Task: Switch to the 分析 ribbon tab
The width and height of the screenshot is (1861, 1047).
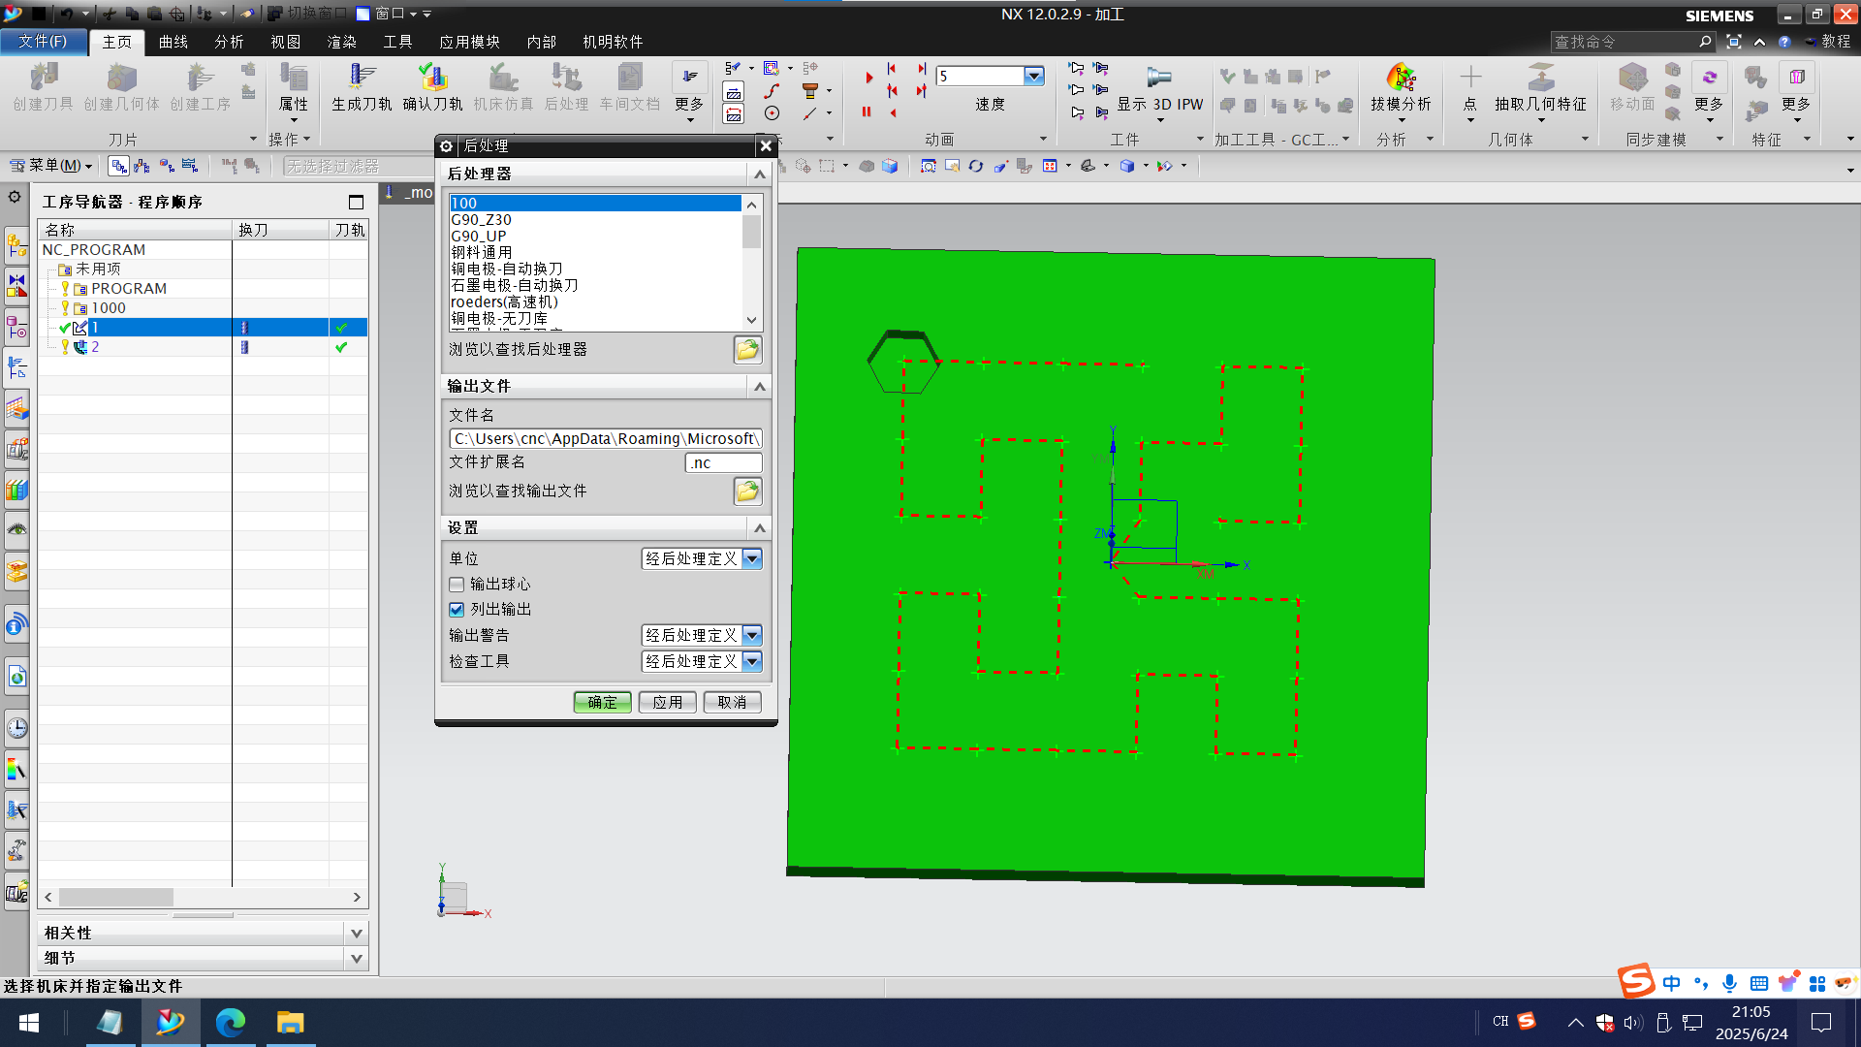Action: click(230, 42)
